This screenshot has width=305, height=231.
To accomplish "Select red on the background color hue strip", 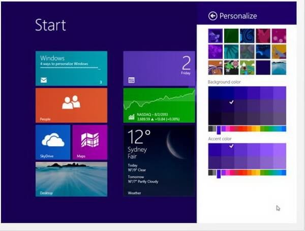I will (241, 128).
